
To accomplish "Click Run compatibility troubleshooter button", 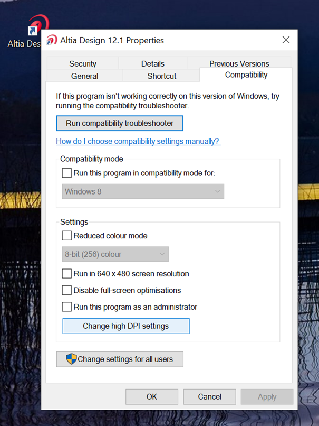I will click(120, 123).
